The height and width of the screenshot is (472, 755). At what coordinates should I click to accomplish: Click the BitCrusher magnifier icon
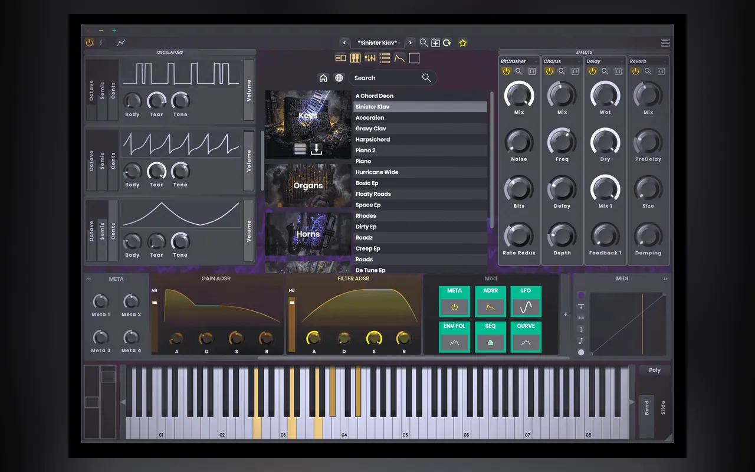coord(519,71)
